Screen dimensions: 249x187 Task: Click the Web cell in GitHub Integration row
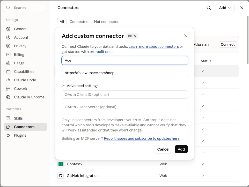pos(163,176)
